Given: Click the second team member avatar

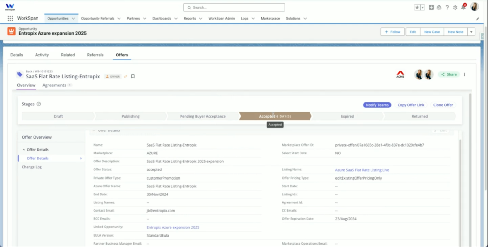Looking at the screenshot, I should click(429, 74).
